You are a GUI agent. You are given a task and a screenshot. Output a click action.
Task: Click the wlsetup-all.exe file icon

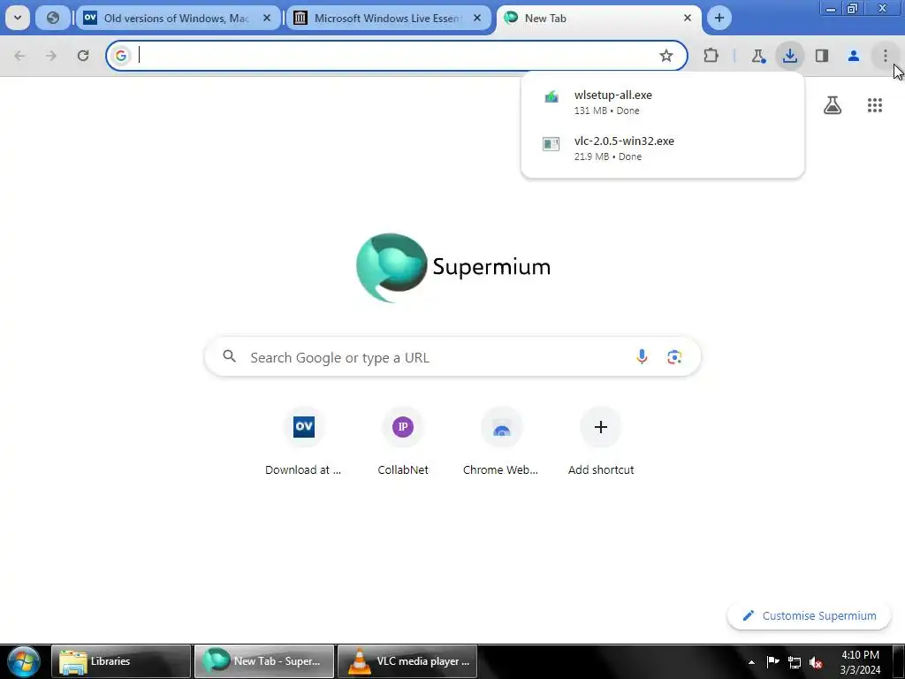tap(551, 97)
